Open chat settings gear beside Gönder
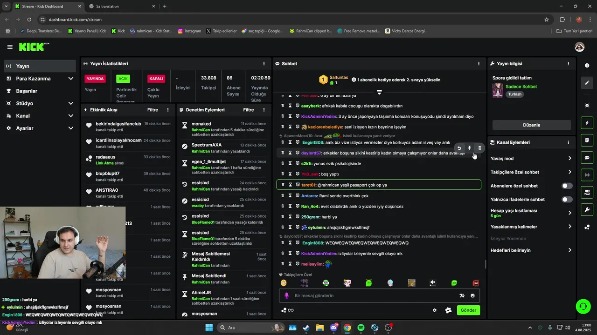 [x=435, y=310]
